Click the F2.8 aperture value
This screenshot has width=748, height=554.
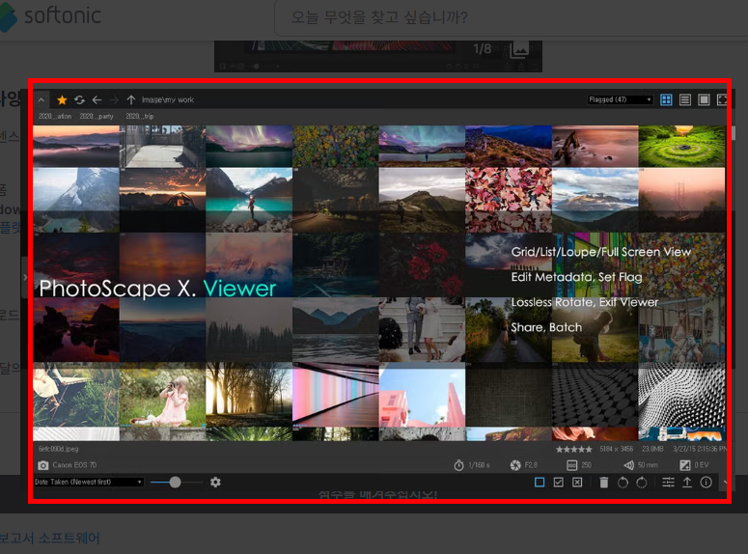(x=531, y=465)
